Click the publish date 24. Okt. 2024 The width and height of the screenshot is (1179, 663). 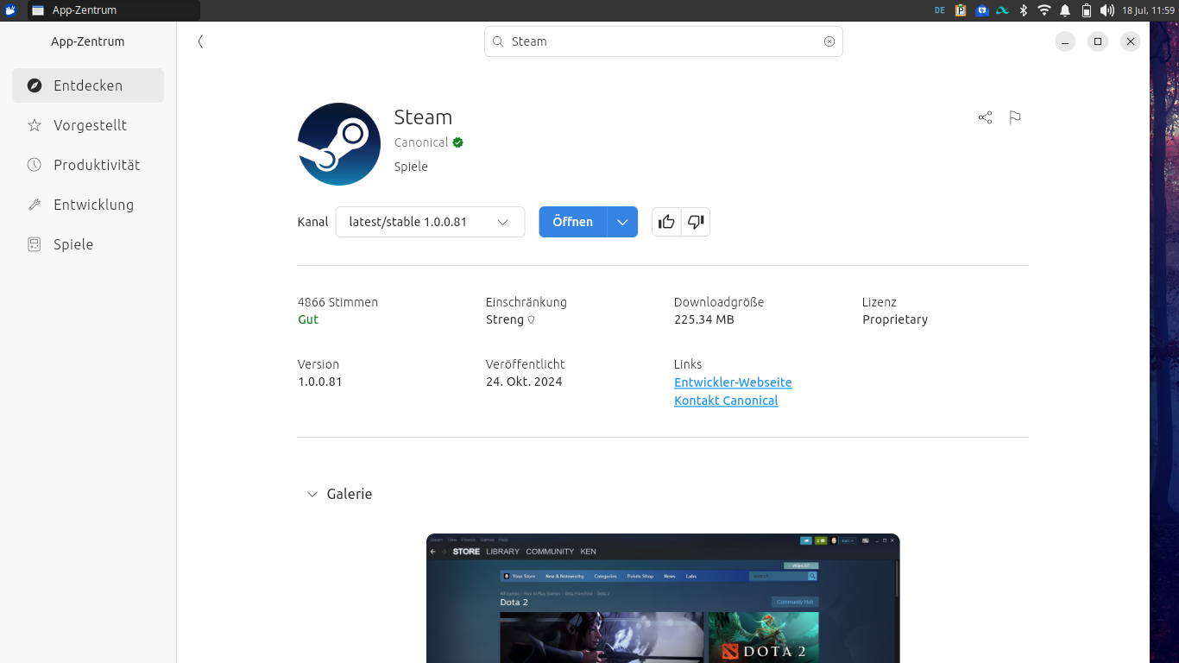tap(524, 382)
